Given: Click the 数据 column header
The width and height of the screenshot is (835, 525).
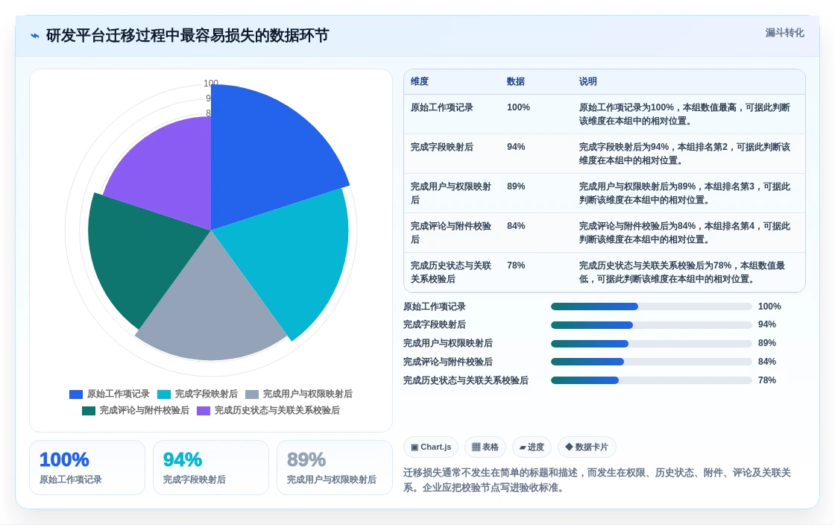Looking at the screenshot, I should [x=515, y=81].
